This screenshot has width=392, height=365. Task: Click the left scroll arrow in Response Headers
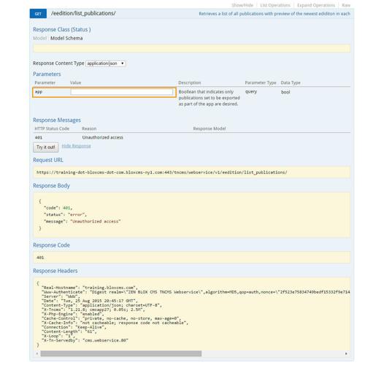(x=37, y=353)
